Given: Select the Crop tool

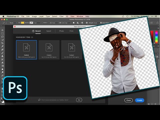Looking at the screenshot, I should click(2, 43).
